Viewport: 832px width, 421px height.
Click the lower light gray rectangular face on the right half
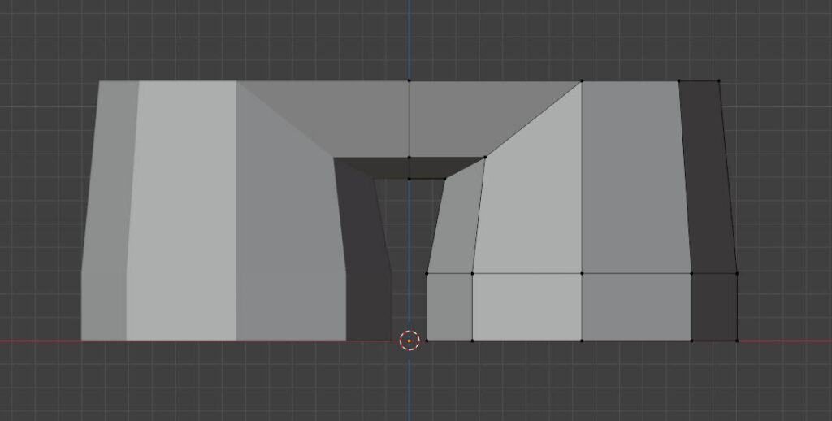click(526, 307)
